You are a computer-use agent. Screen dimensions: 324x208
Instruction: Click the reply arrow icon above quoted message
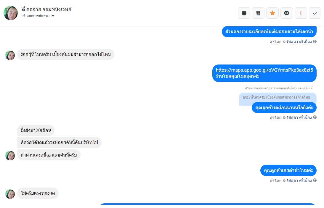coord(246,88)
